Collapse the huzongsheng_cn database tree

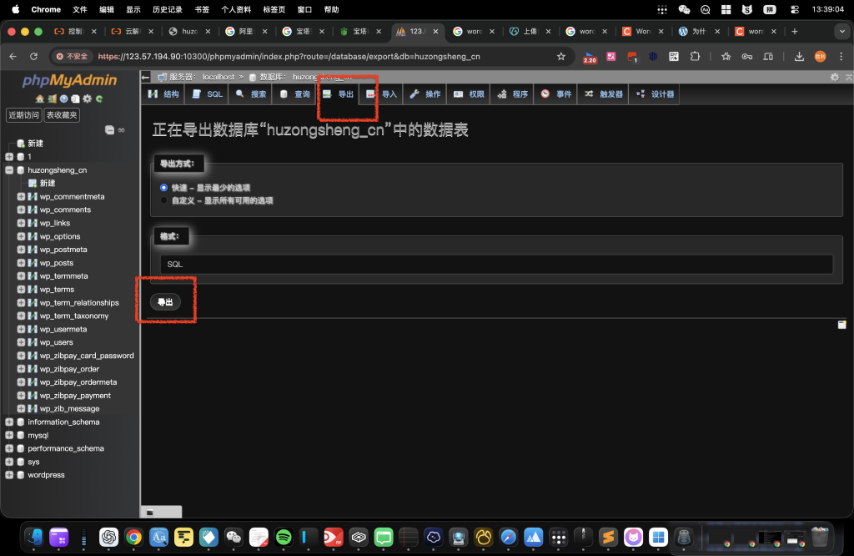[x=9, y=170]
